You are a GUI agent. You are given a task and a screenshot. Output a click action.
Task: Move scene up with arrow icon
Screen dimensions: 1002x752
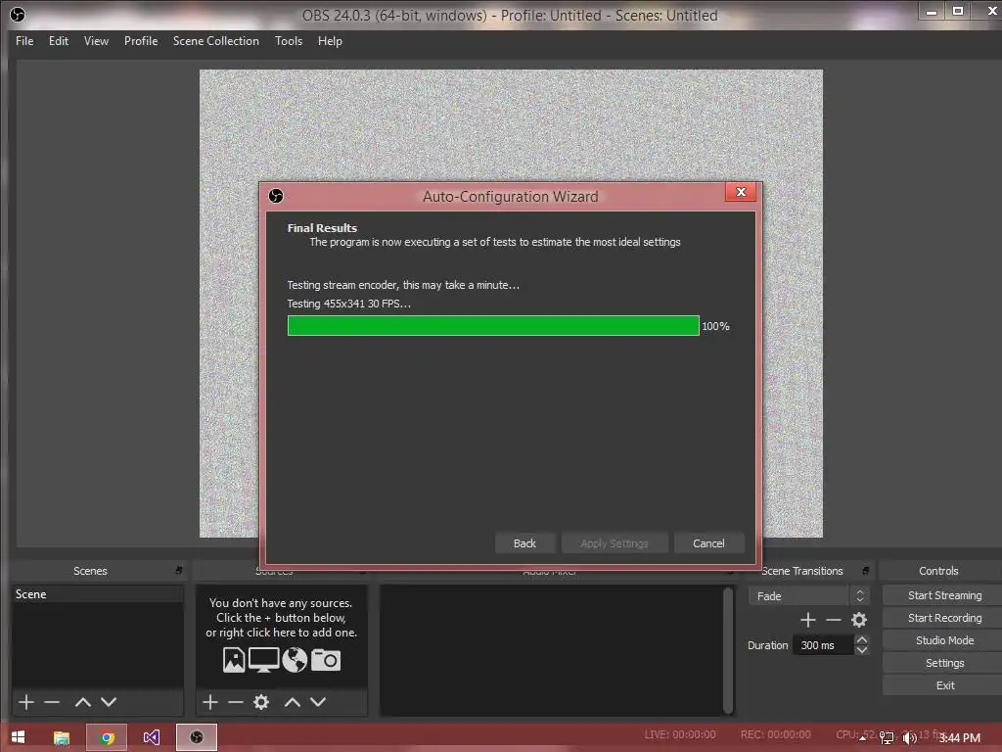point(82,702)
